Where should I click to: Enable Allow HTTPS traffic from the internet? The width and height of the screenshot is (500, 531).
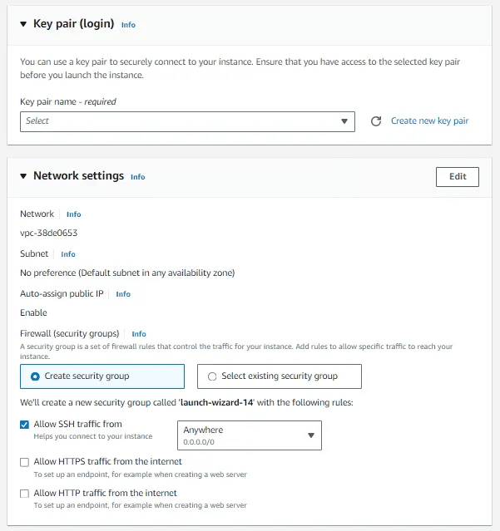[24, 462]
